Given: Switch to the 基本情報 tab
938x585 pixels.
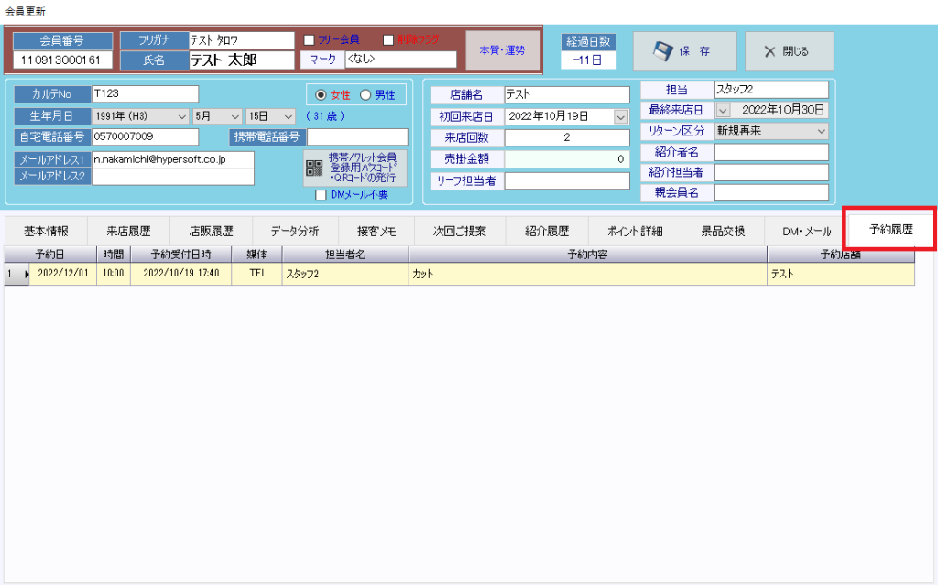Looking at the screenshot, I should (x=46, y=231).
